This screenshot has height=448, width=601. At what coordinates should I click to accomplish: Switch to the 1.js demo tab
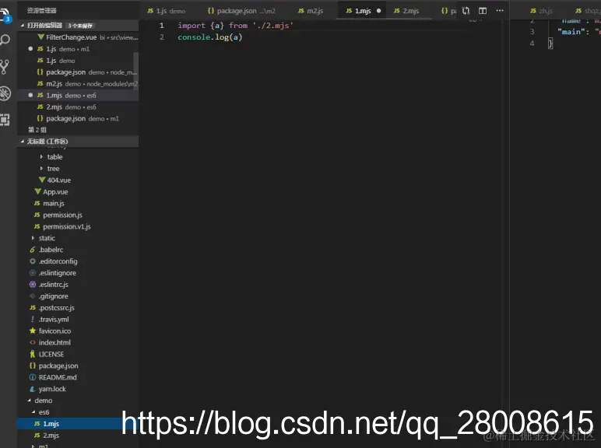[x=167, y=11]
